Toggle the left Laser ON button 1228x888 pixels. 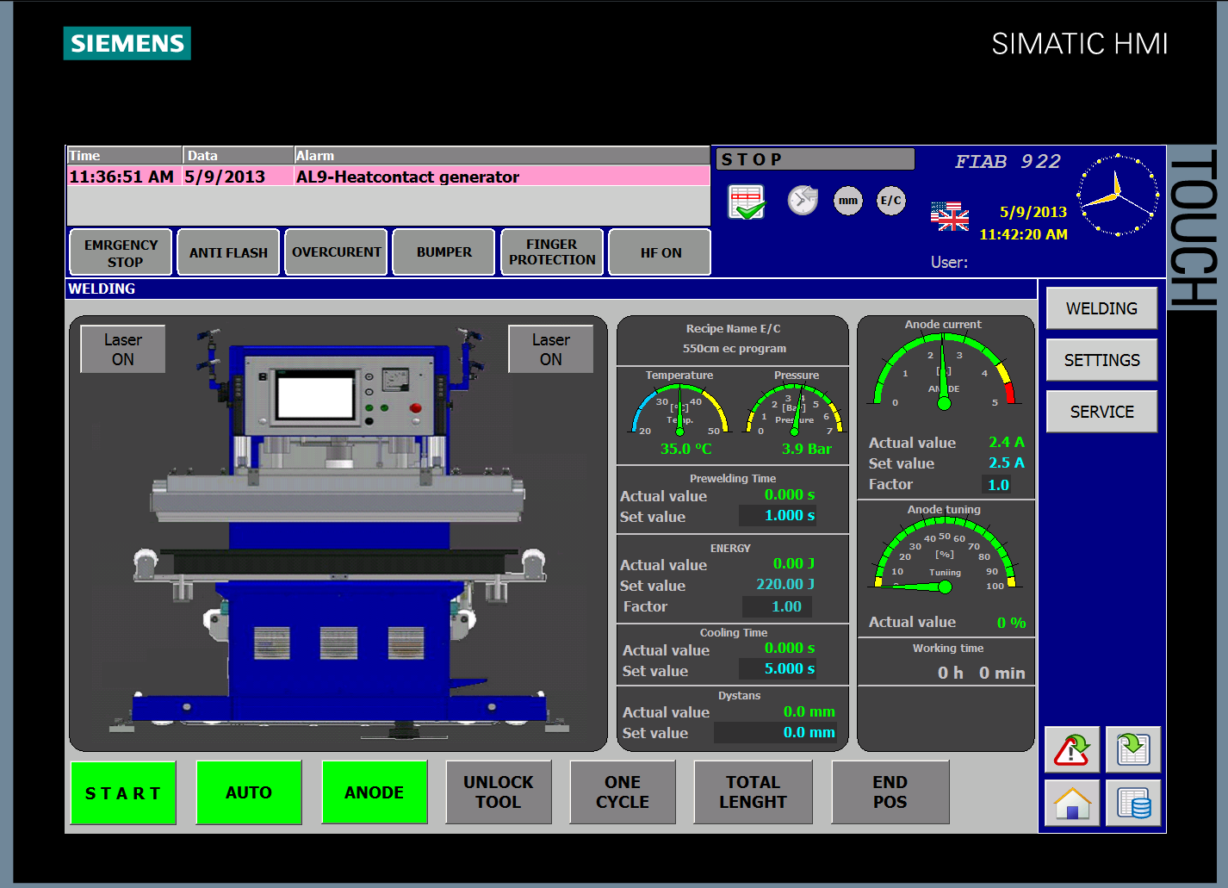123,350
